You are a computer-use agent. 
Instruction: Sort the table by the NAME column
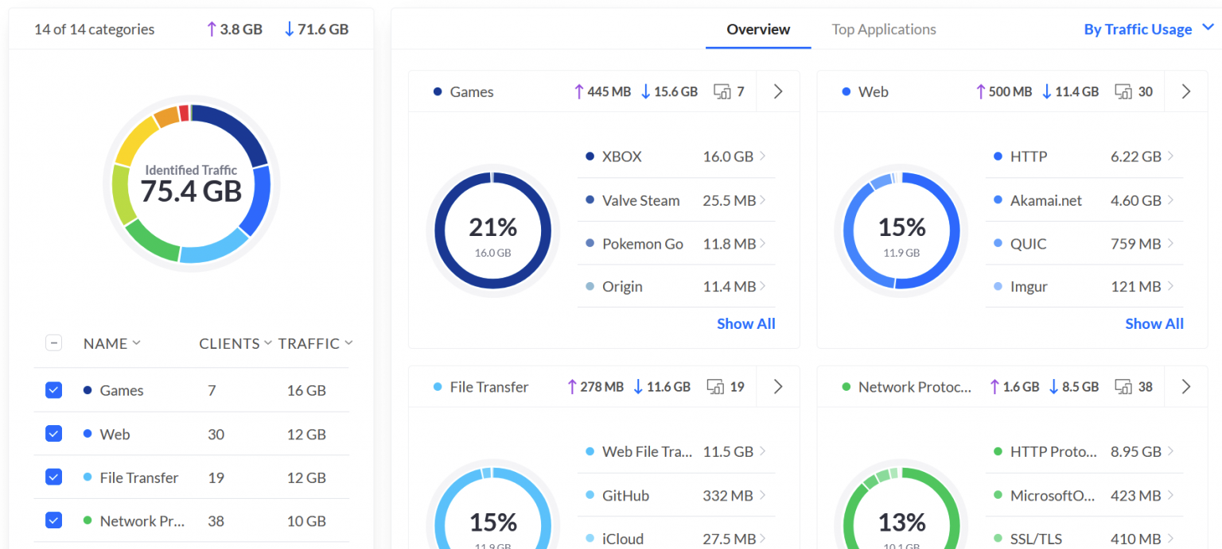coord(111,343)
